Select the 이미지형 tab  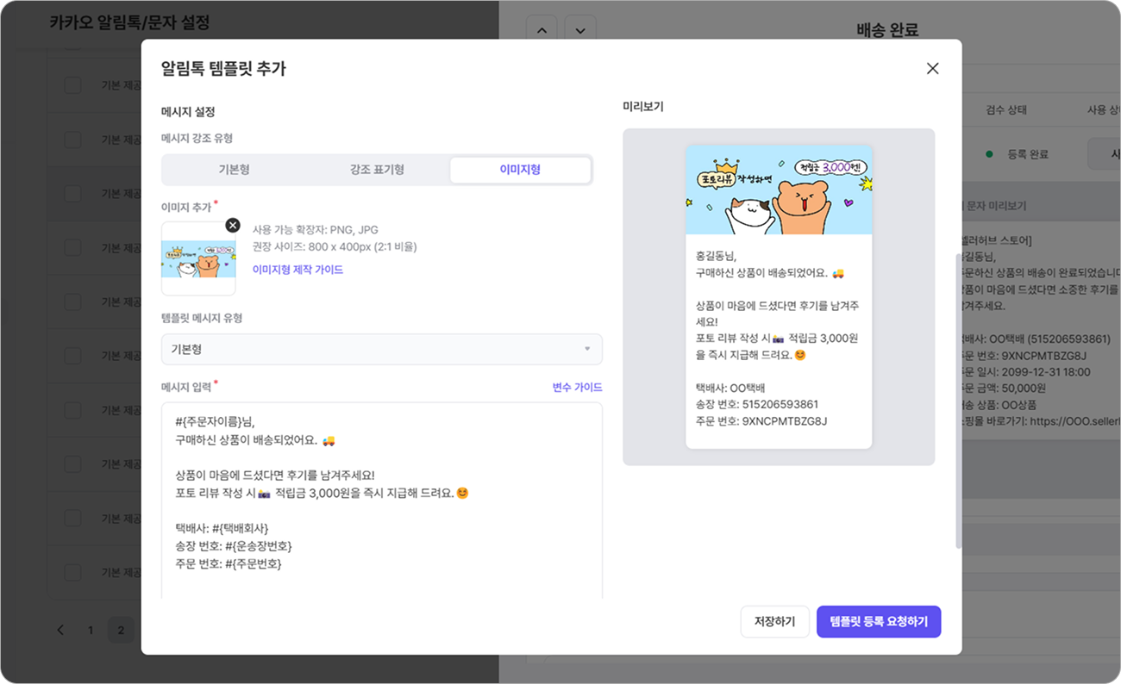coord(520,170)
